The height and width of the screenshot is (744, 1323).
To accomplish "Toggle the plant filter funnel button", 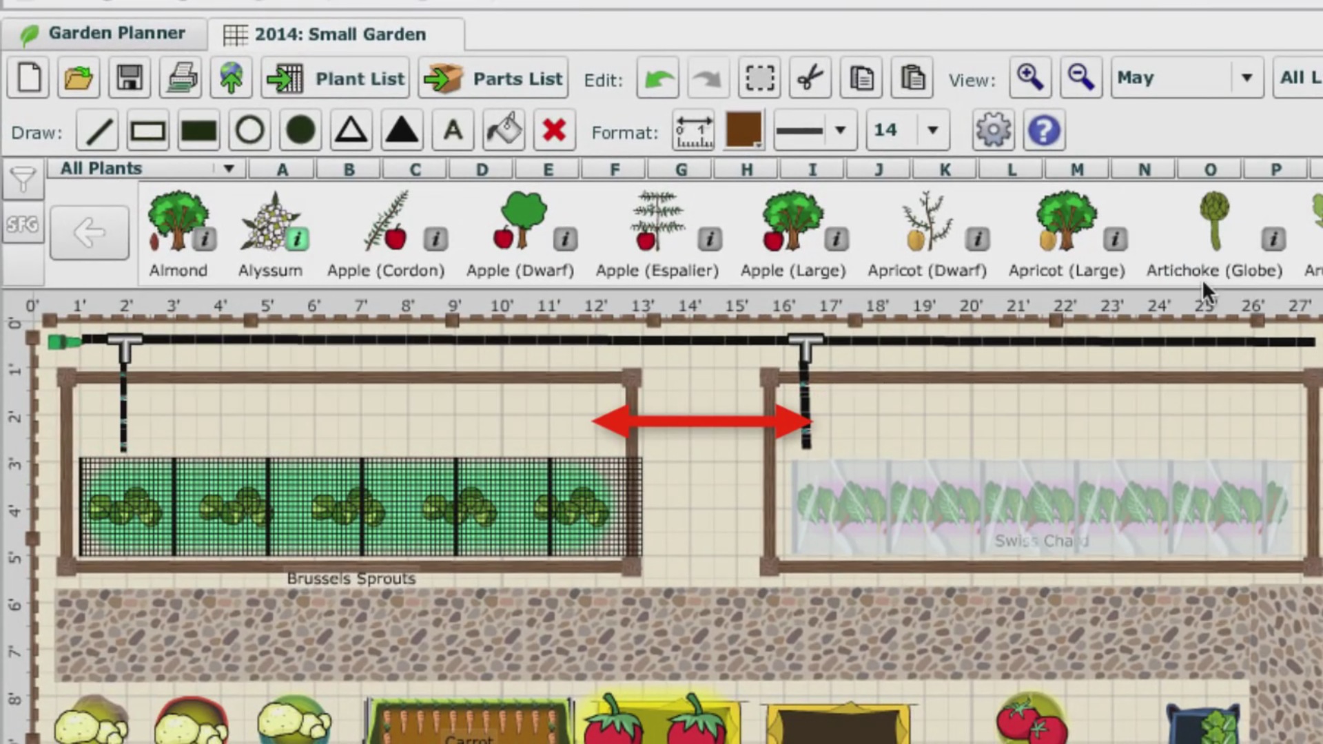I will click(23, 180).
